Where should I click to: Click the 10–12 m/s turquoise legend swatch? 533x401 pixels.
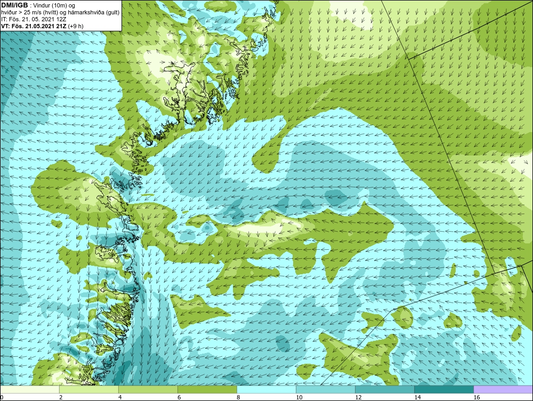325,389
